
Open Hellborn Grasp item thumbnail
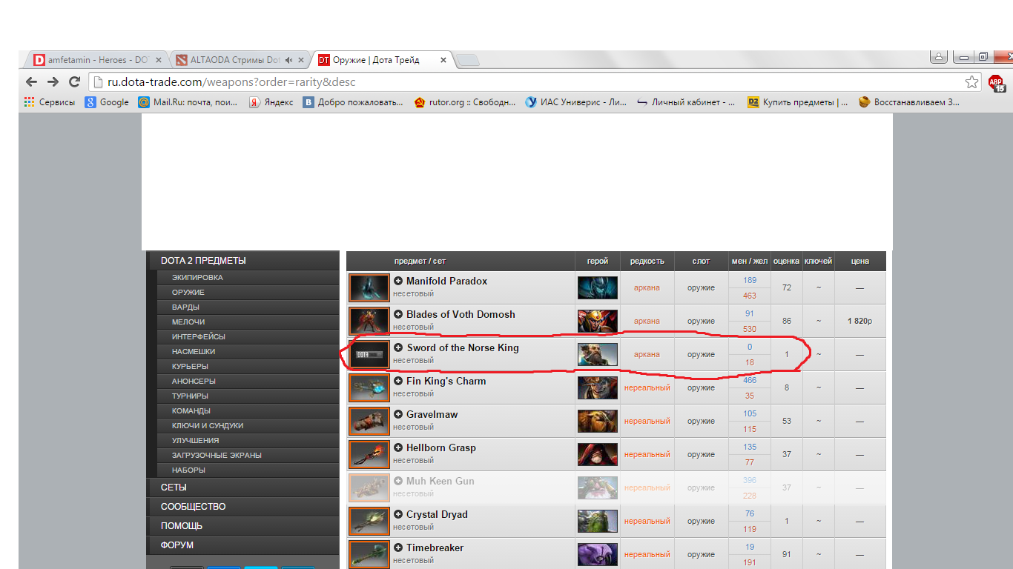[369, 454]
